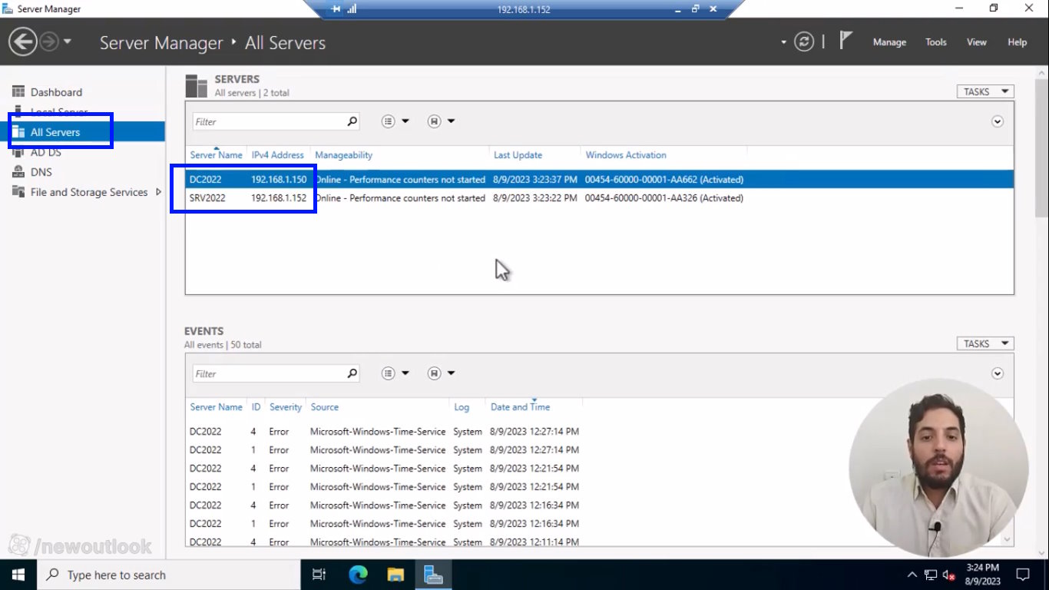1049x590 pixels.
Task: Sort events by Date and Time column
Action: 520,407
